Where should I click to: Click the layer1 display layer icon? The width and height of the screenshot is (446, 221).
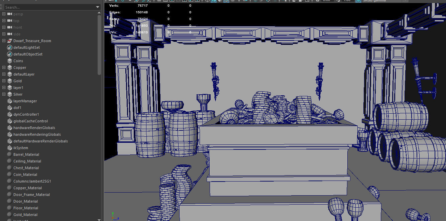click(10, 88)
